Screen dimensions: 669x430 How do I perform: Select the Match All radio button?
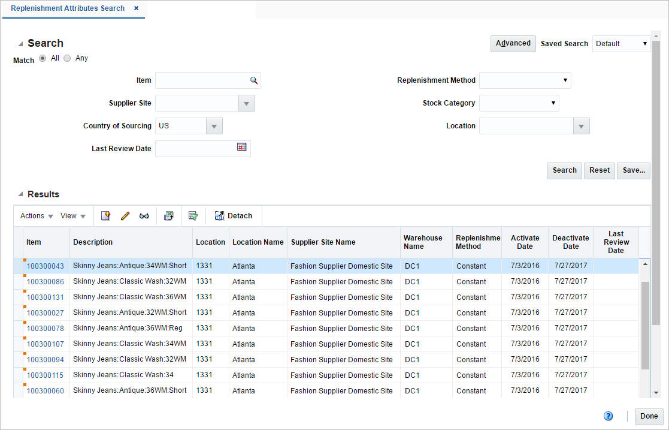[x=42, y=58]
